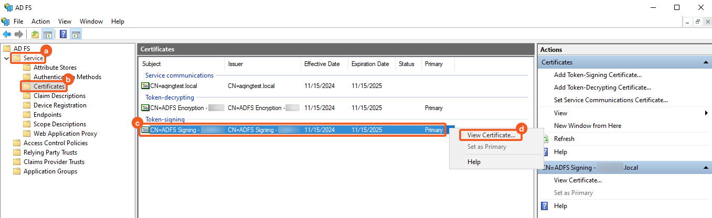
Task: Open the Window menu
Action: pos(91,21)
